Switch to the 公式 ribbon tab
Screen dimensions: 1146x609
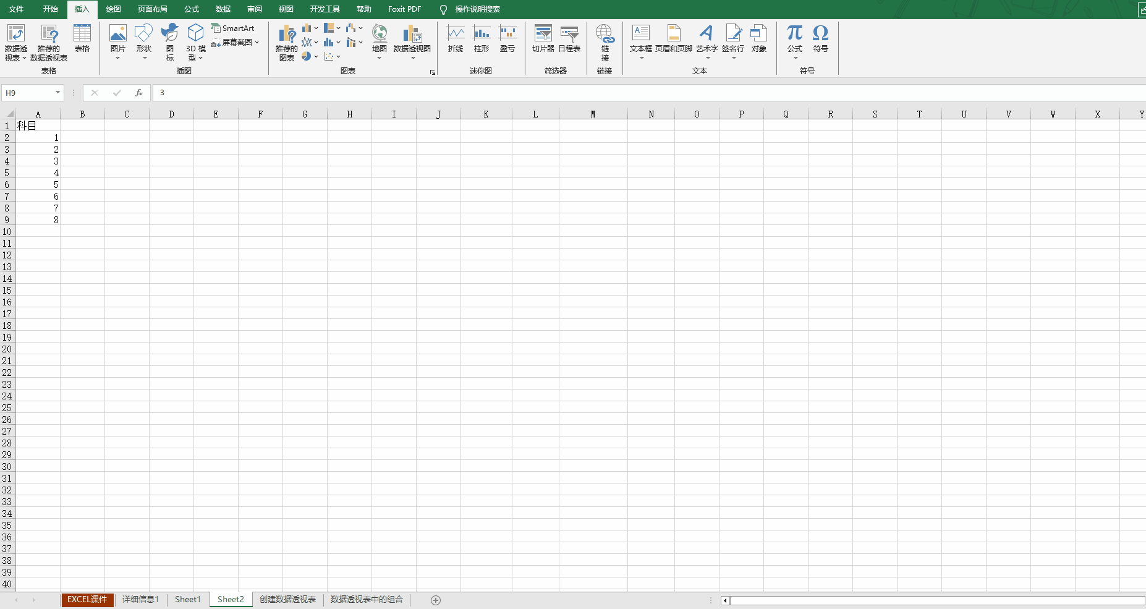point(192,9)
